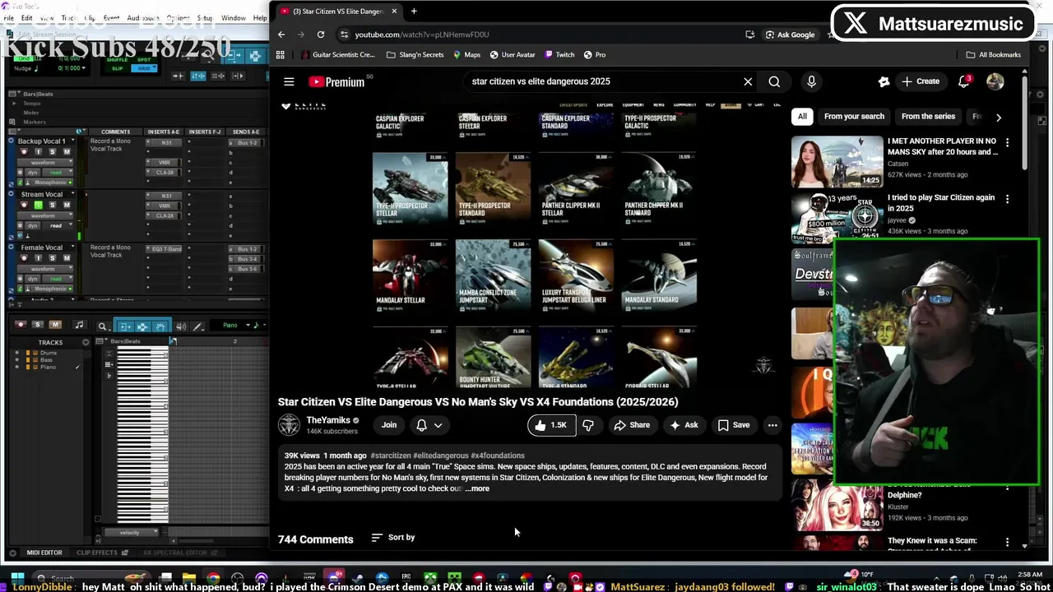1053x592 pixels.
Task: Click the Create button in YouTube header
Action: (x=921, y=81)
